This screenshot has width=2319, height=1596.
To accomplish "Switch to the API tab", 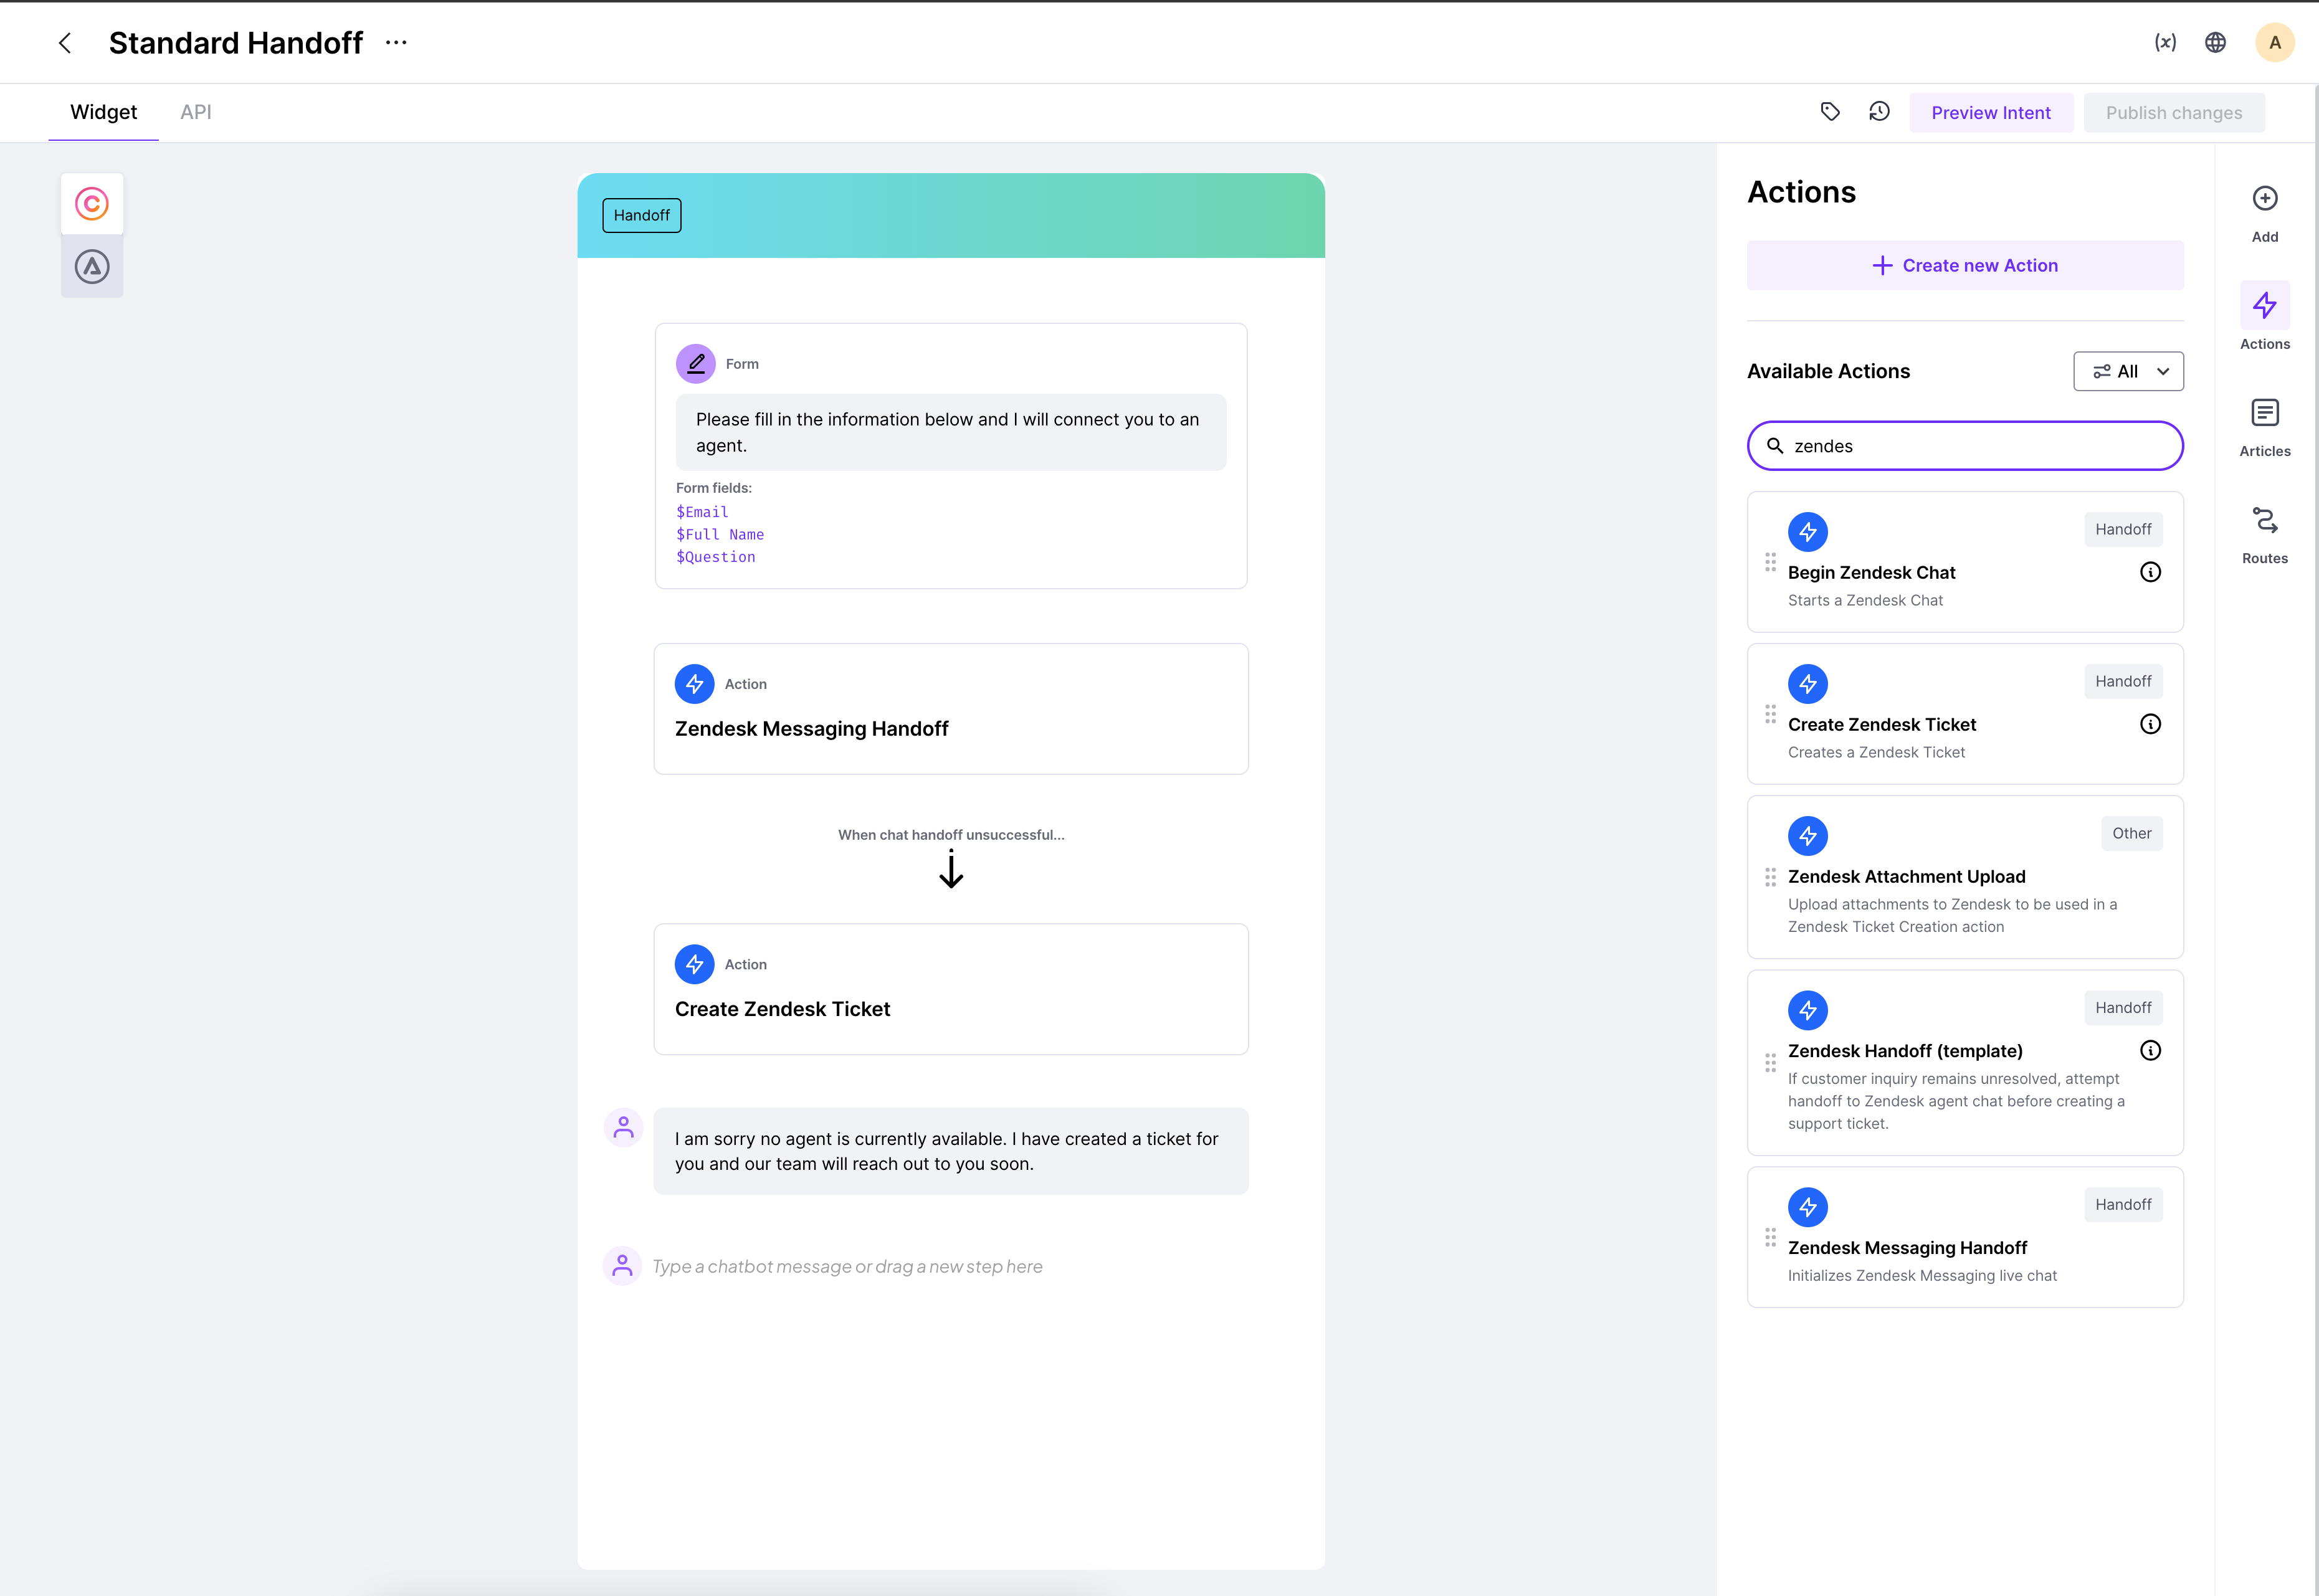I will (x=196, y=112).
